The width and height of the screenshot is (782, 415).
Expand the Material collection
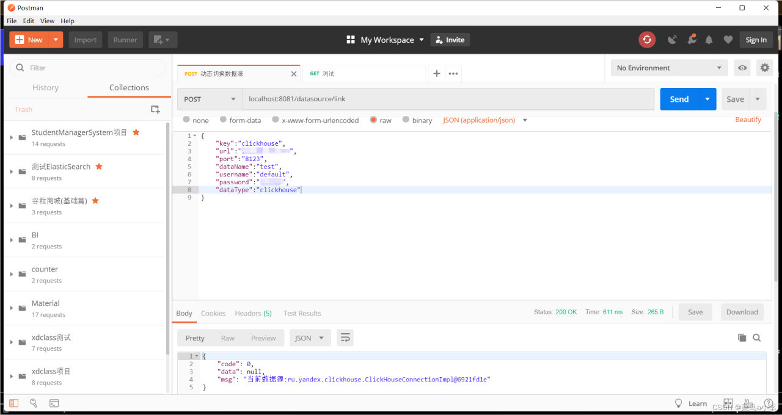pos(12,308)
